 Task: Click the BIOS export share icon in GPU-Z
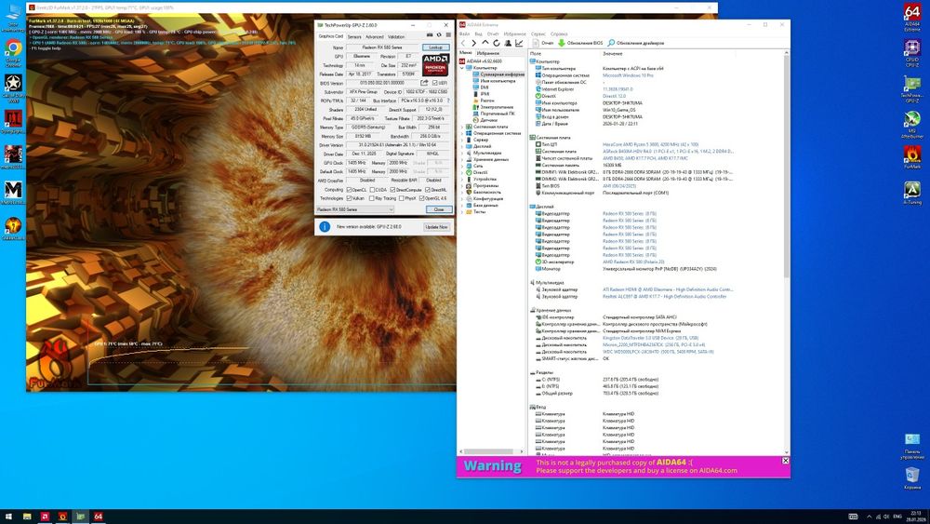pos(424,83)
